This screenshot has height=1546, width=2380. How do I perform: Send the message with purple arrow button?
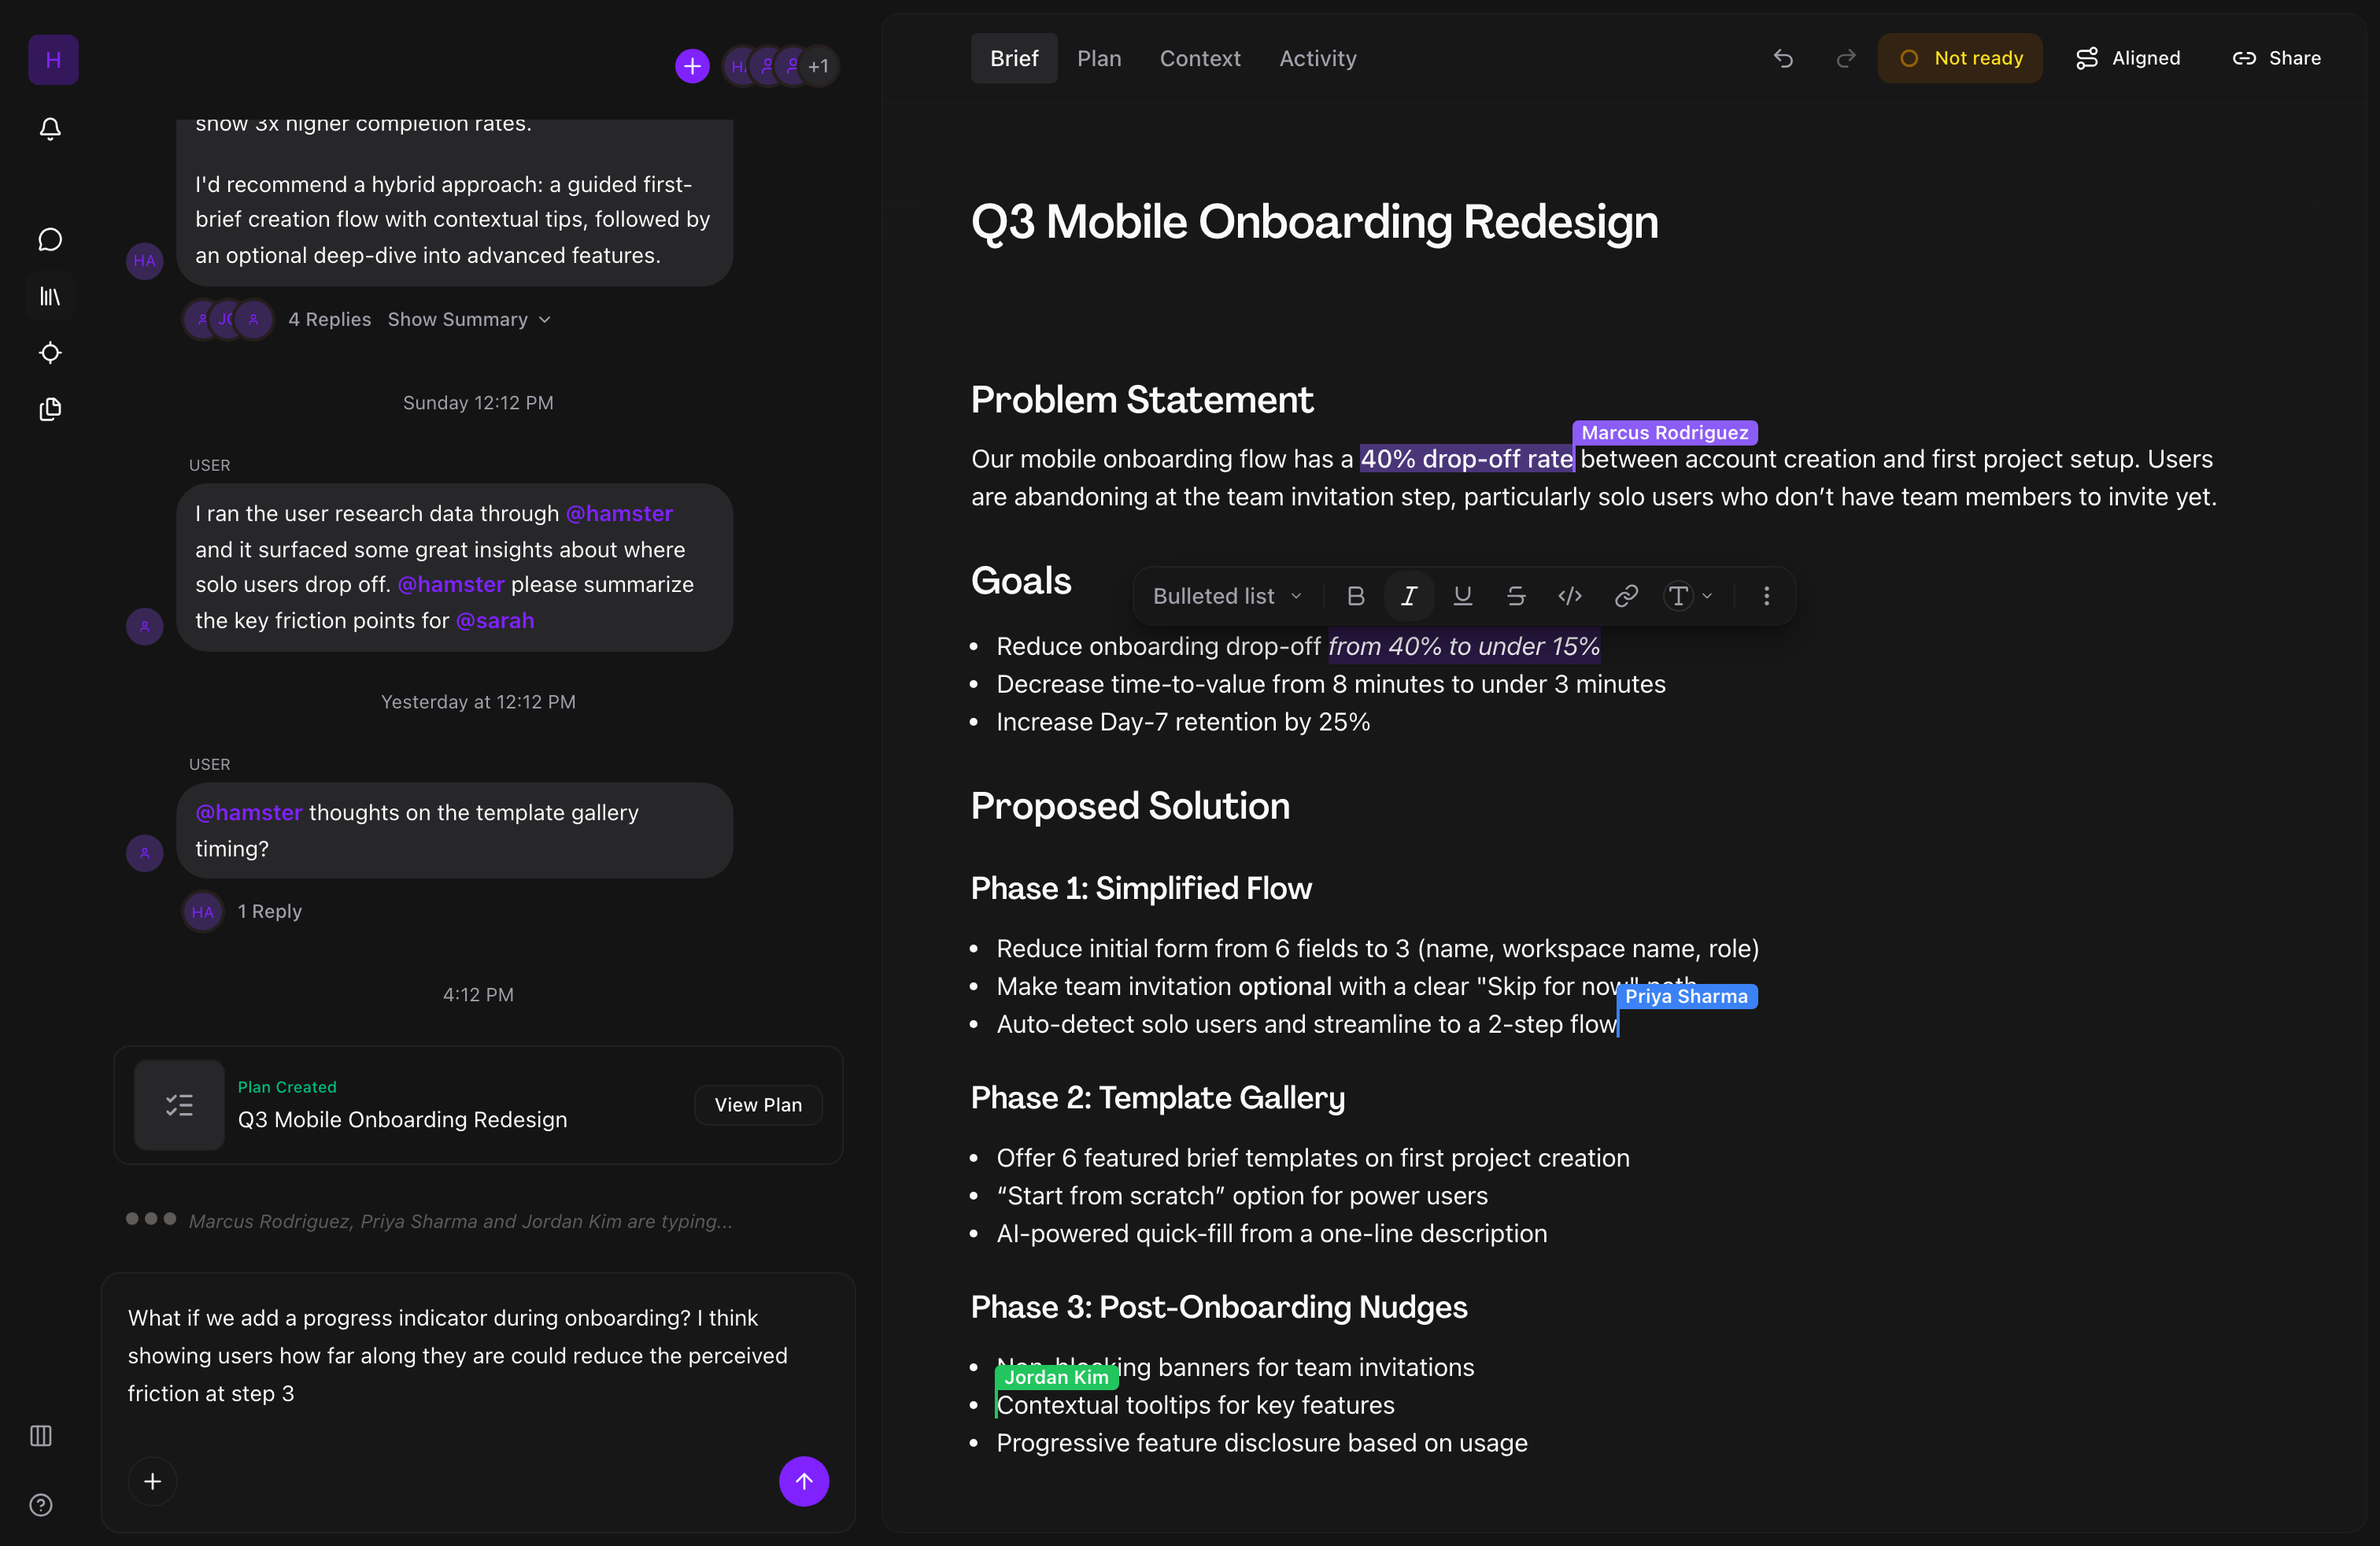pyautogui.click(x=804, y=1481)
